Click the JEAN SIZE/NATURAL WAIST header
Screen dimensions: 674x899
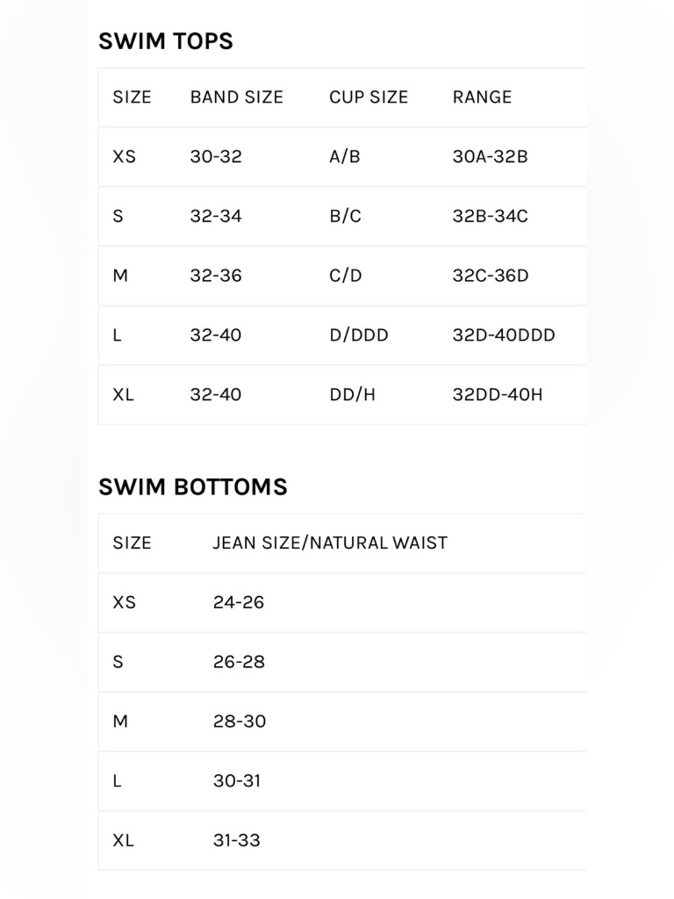click(x=330, y=543)
